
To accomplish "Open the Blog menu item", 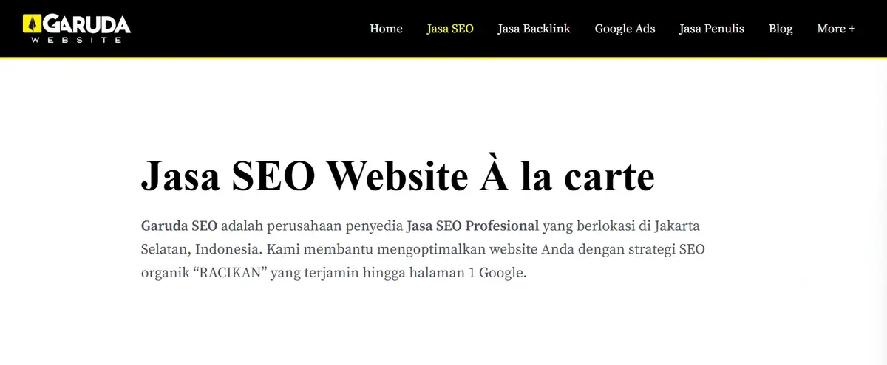I will pyautogui.click(x=781, y=29).
